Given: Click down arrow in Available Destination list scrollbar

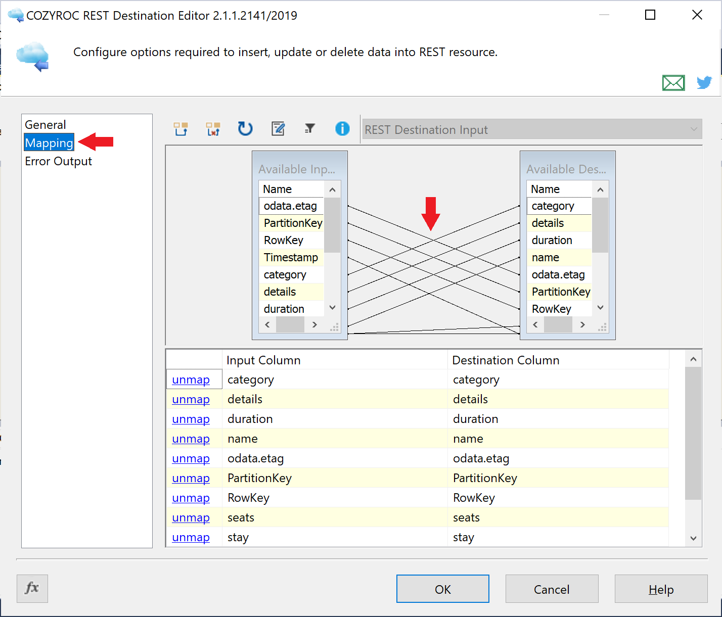Looking at the screenshot, I should click(600, 307).
